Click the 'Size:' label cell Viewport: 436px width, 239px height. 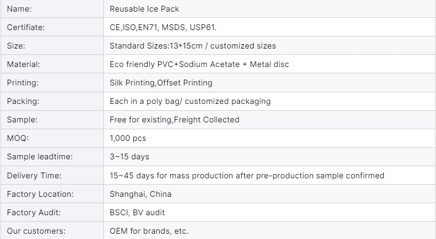click(x=16, y=46)
